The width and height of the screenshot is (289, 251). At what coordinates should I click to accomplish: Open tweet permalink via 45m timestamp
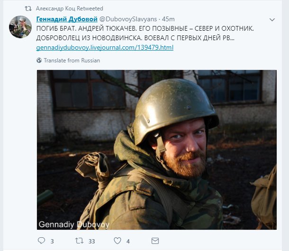pyautogui.click(x=168, y=19)
